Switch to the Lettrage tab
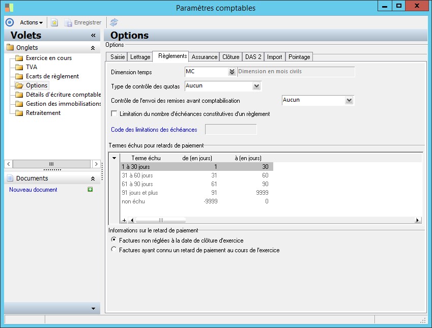Viewport: 432px width, 328px height. point(140,57)
